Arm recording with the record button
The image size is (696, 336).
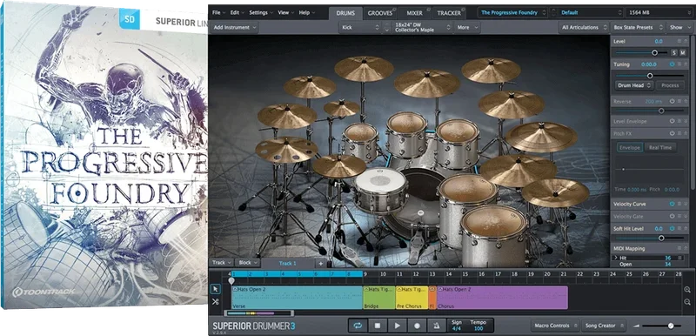pyautogui.click(x=418, y=326)
